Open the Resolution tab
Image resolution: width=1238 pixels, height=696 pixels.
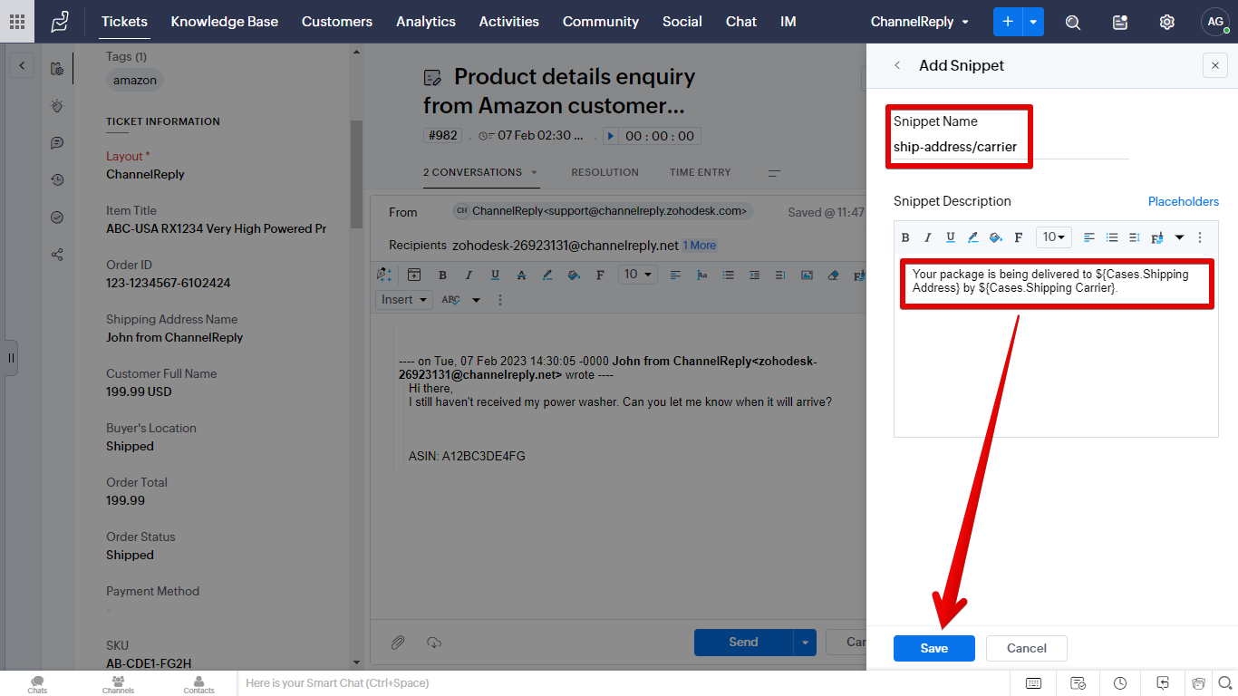(604, 172)
